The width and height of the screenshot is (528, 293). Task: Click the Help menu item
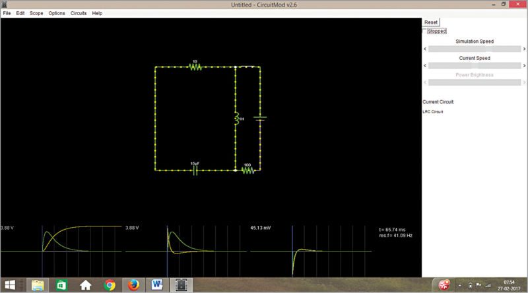click(x=97, y=13)
